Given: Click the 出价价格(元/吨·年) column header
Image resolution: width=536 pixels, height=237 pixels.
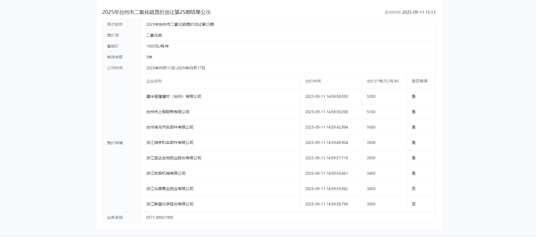Looking at the screenshot, I should pos(383,81).
